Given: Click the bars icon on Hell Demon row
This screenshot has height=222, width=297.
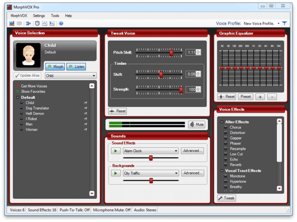Looking at the screenshot, I should (86, 113).
